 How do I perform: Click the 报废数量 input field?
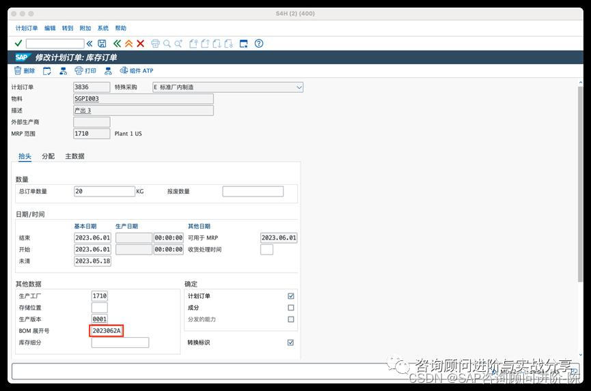pyautogui.click(x=253, y=191)
